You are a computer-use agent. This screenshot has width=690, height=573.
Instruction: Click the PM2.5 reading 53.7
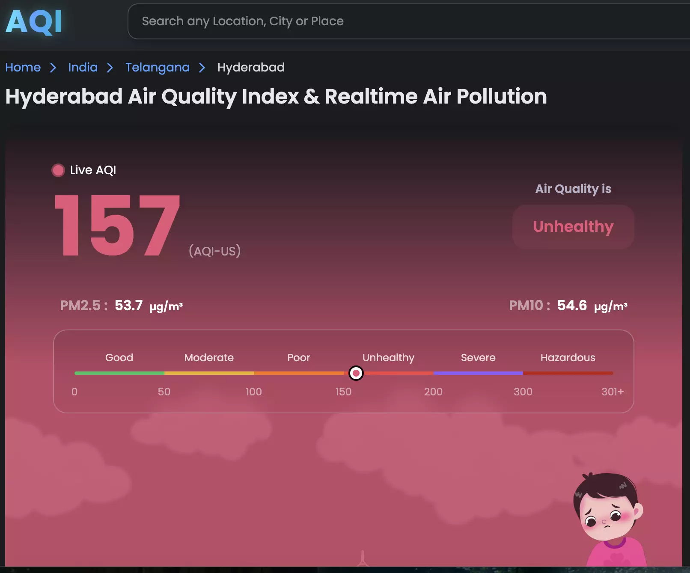[x=128, y=306]
